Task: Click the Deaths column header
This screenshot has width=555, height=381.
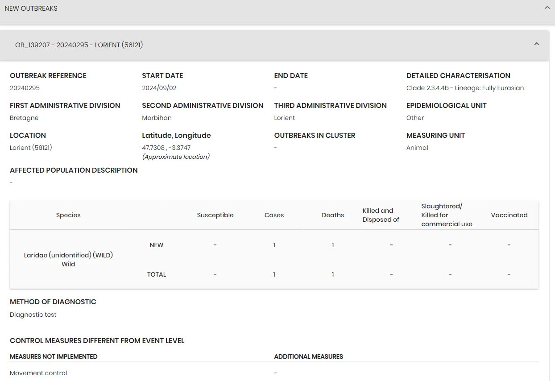Action: (x=333, y=215)
